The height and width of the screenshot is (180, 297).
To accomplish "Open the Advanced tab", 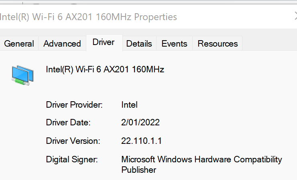I will [x=62, y=44].
